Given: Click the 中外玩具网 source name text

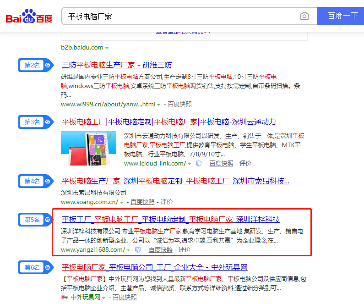Looking at the screenshot, I should pos(85,297).
